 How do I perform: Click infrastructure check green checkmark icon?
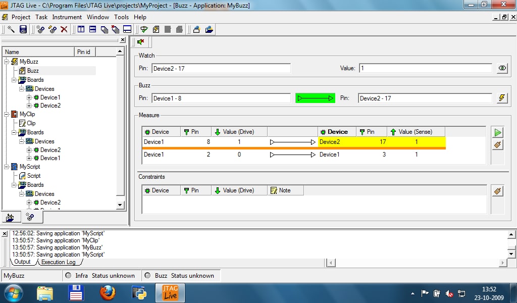click(144, 29)
